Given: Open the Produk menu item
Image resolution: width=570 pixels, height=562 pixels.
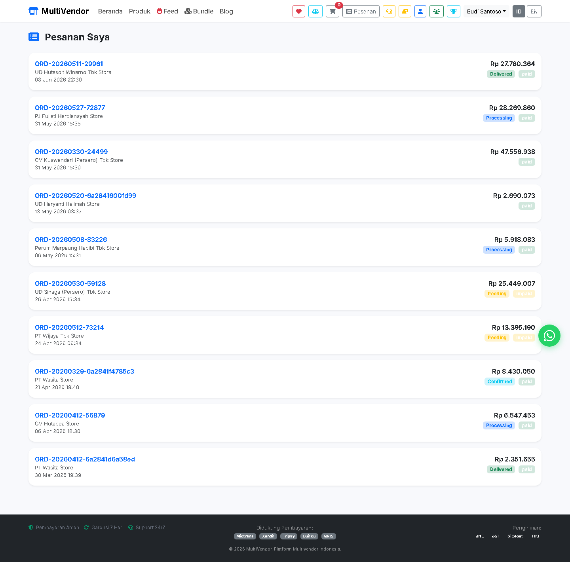Looking at the screenshot, I should 140,11.
